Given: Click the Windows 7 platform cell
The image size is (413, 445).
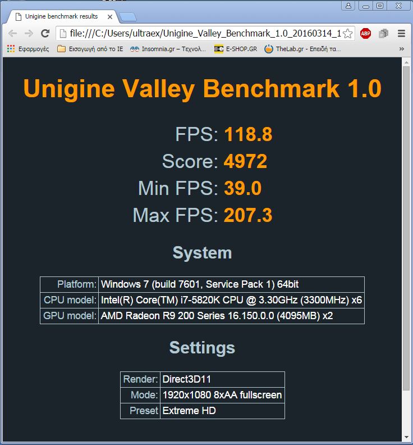Looking at the screenshot, I should (x=231, y=284).
